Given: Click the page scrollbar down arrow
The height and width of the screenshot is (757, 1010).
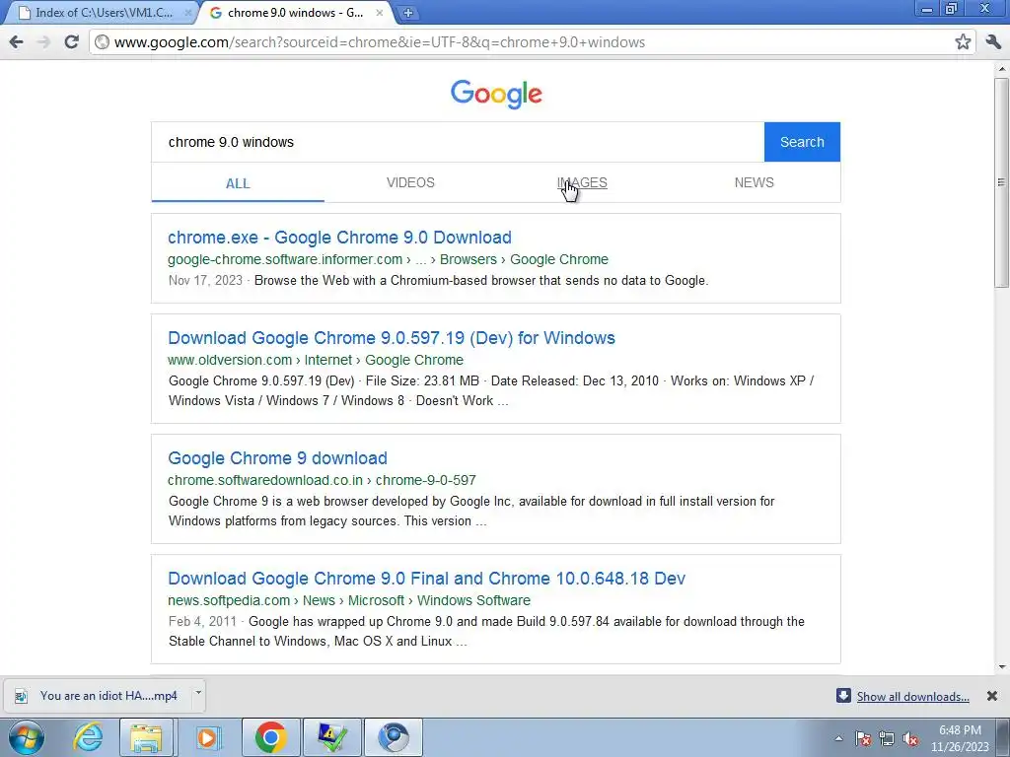Looking at the screenshot, I should [x=1002, y=667].
